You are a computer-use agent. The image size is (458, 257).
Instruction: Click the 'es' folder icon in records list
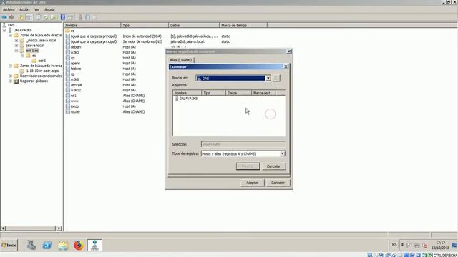[x=67, y=31]
